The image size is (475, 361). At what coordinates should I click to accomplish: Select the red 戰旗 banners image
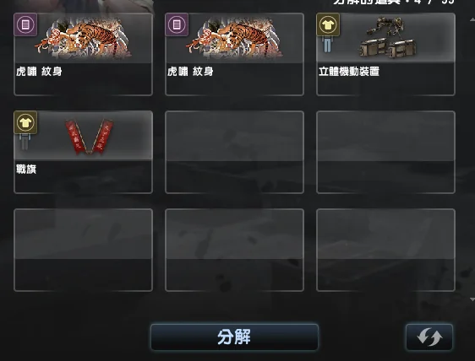click(89, 137)
